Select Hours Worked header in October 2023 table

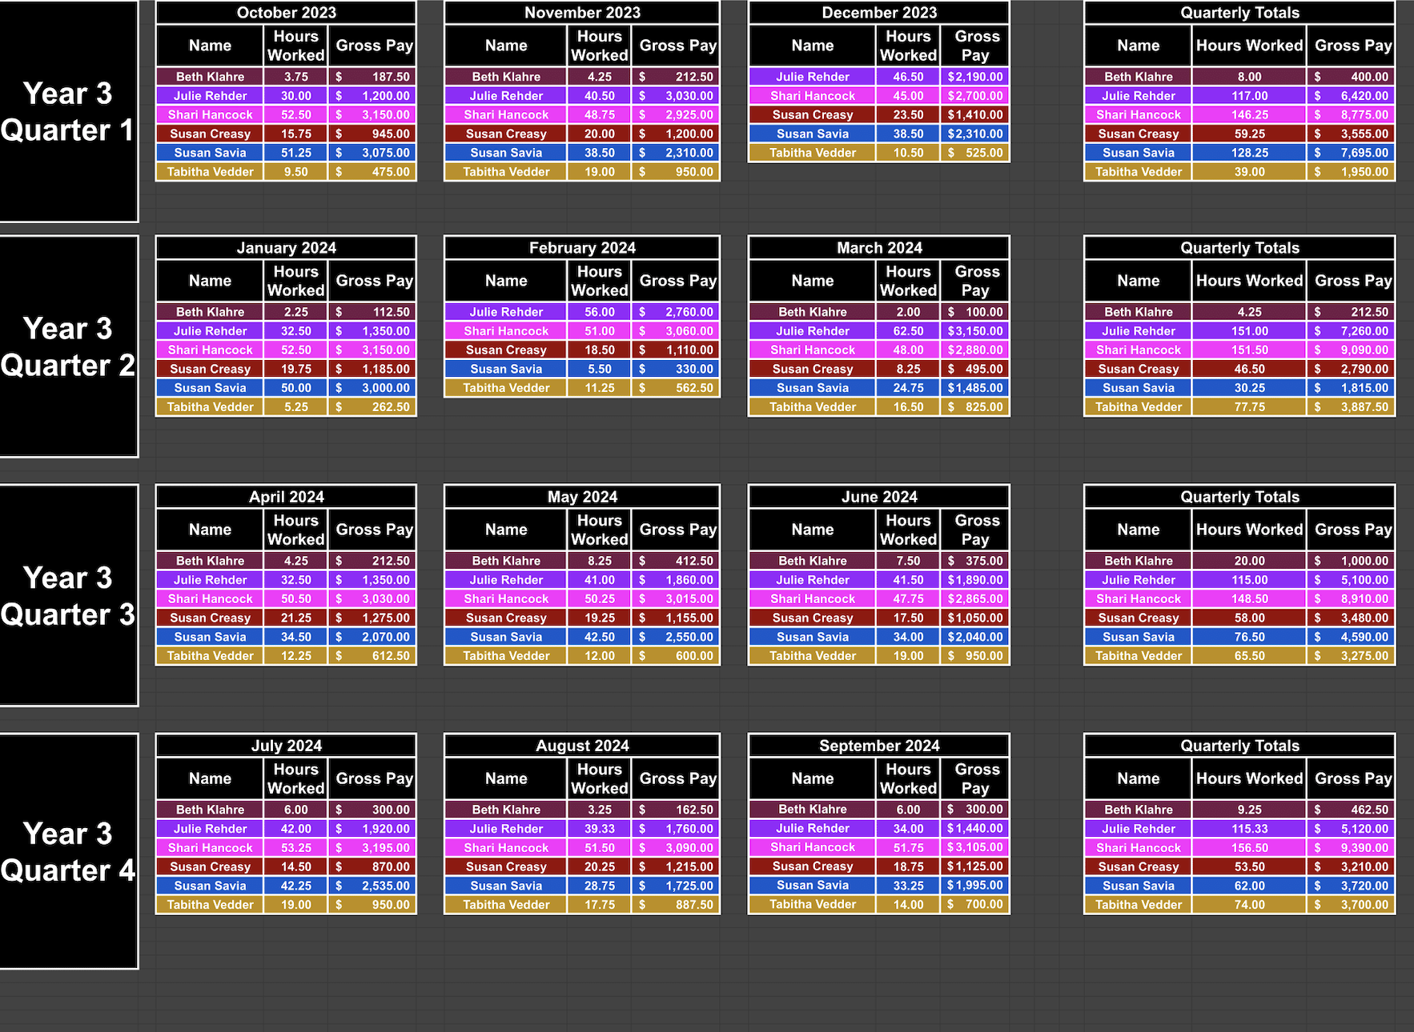pyautogui.click(x=295, y=46)
